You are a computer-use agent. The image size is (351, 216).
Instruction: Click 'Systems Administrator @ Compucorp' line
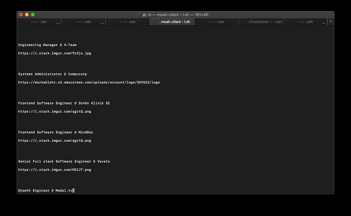[x=52, y=74]
